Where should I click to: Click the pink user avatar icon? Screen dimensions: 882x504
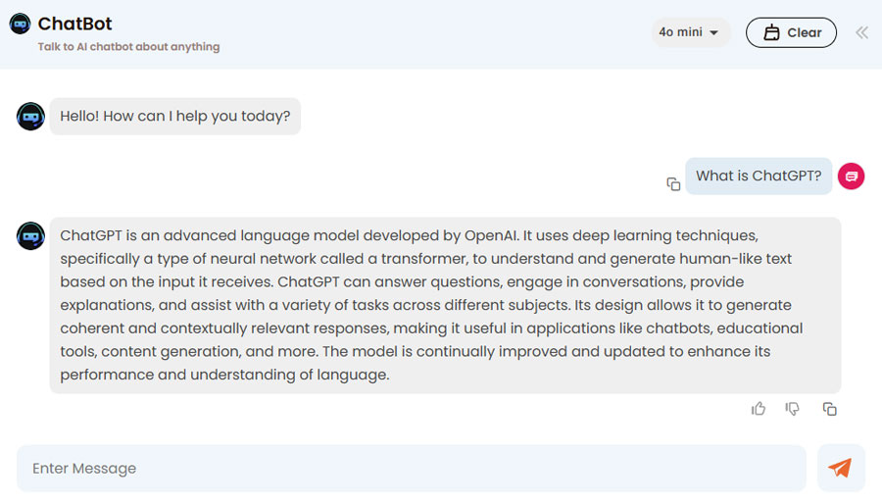pyautogui.click(x=852, y=176)
